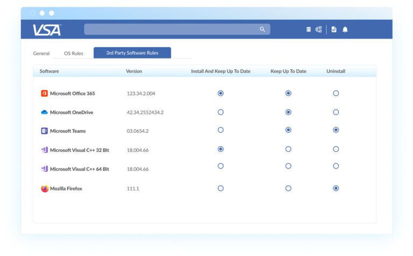Click the VSA logo in header
Image resolution: width=413 pixels, height=256 pixels.
(x=47, y=30)
